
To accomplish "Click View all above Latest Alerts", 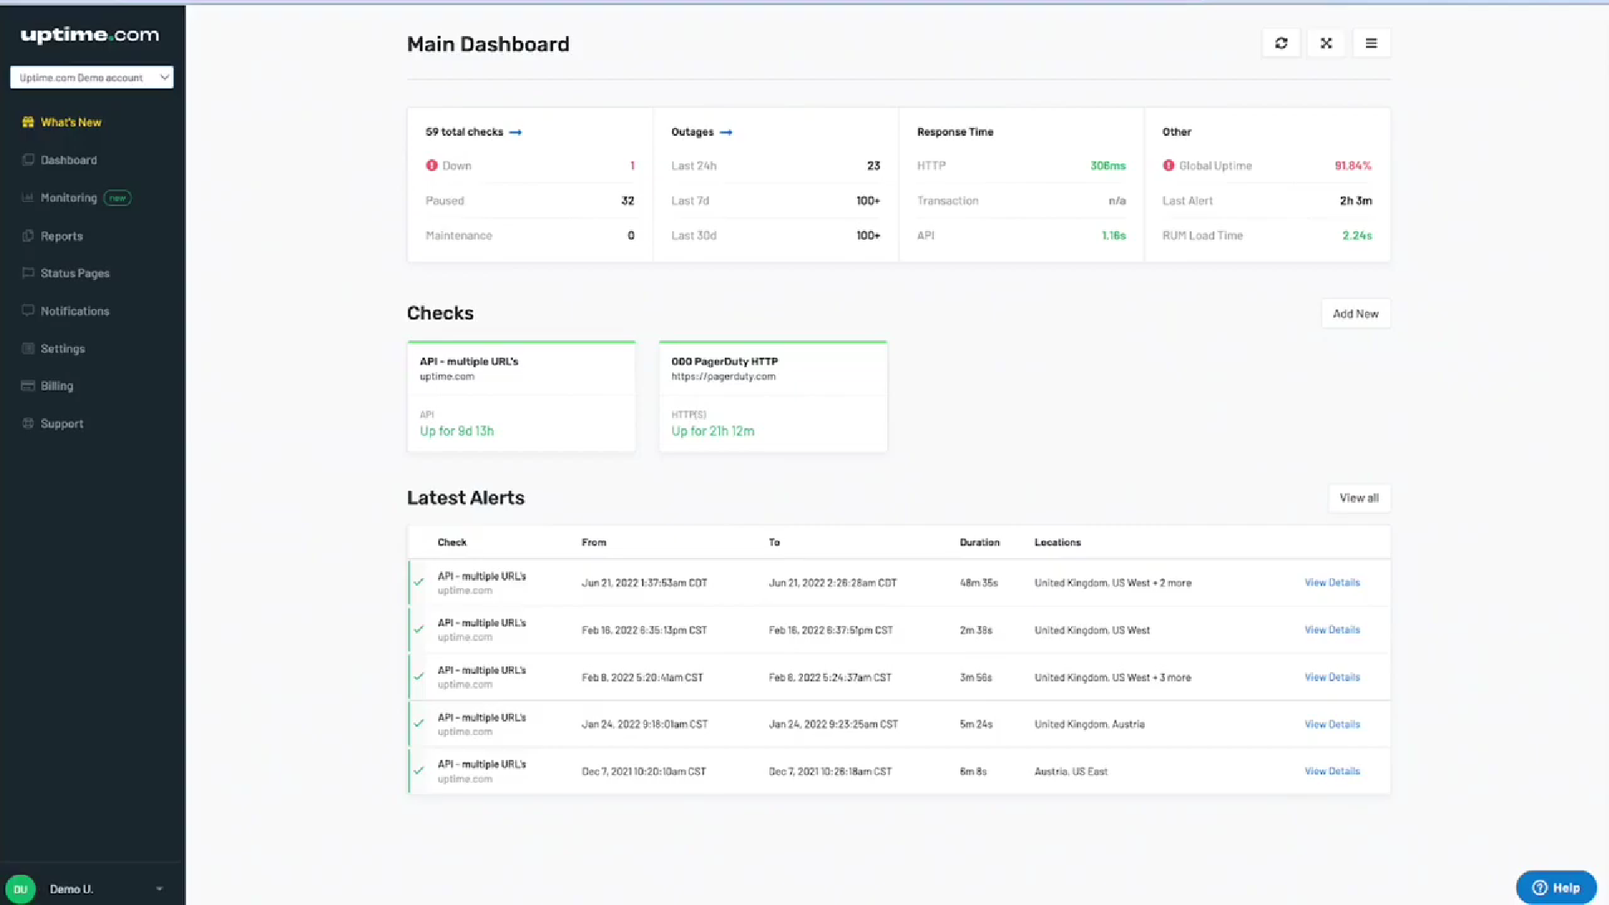I will pyautogui.click(x=1358, y=498).
